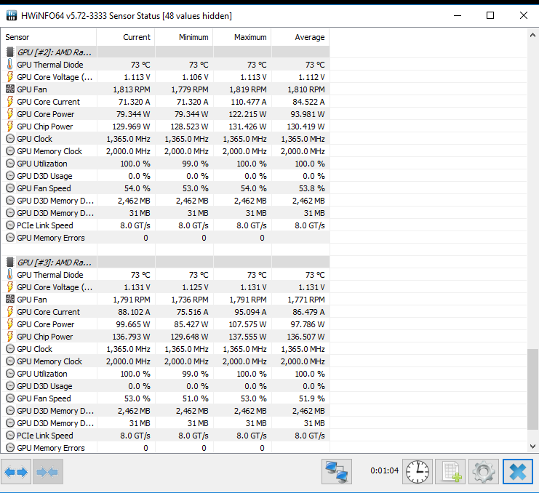Click GPU #2 current value 1.113 V

(x=137, y=77)
